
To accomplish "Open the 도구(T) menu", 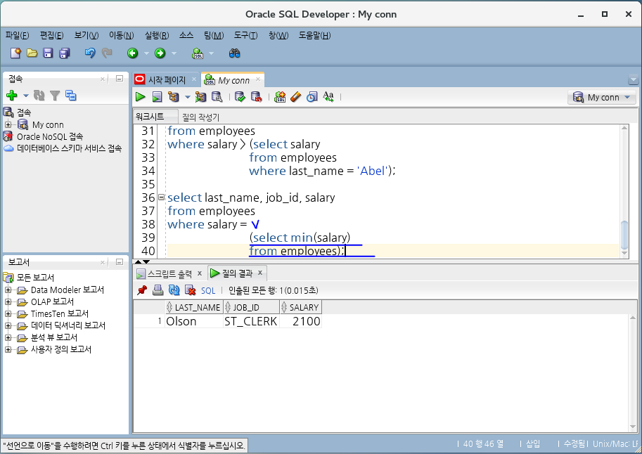I will click(x=245, y=35).
